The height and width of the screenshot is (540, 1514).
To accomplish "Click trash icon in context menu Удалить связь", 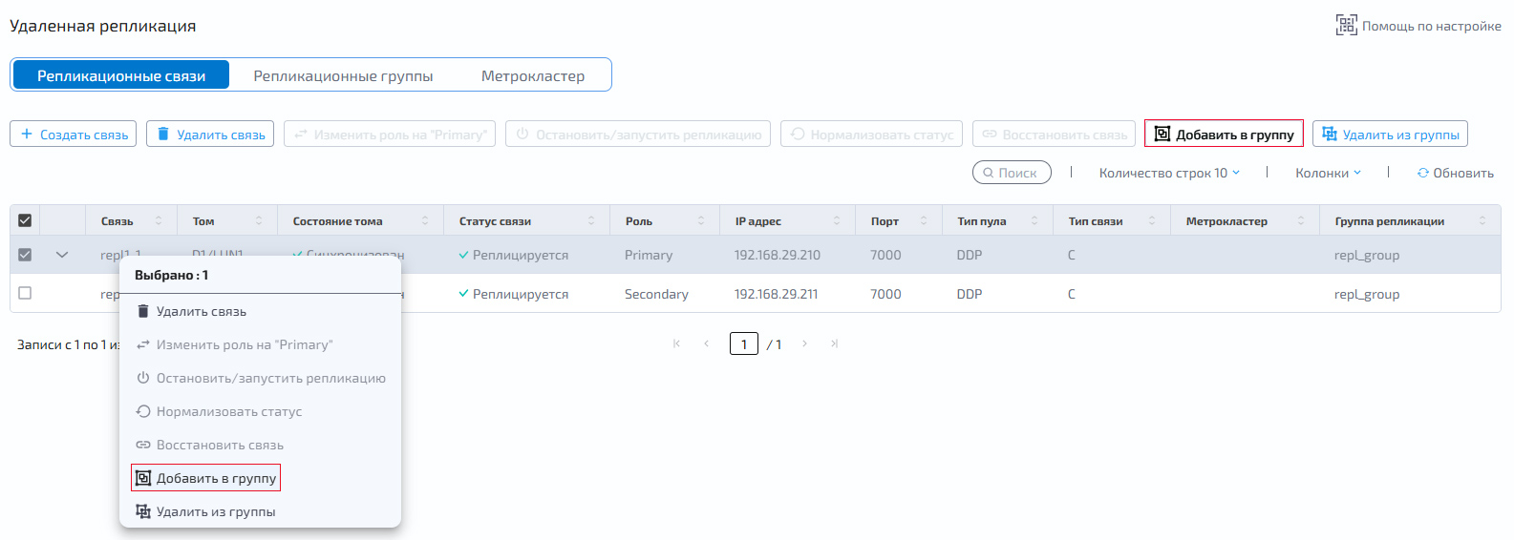I will (143, 311).
